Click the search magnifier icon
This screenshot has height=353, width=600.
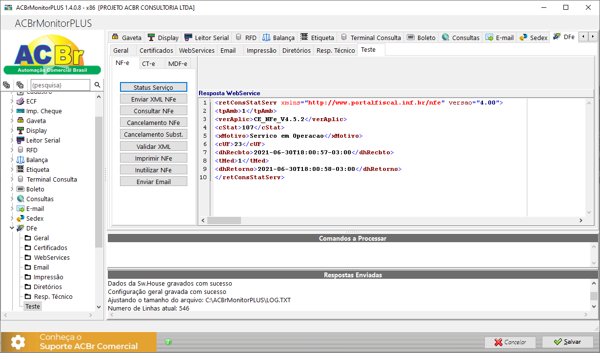[x=98, y=85]
